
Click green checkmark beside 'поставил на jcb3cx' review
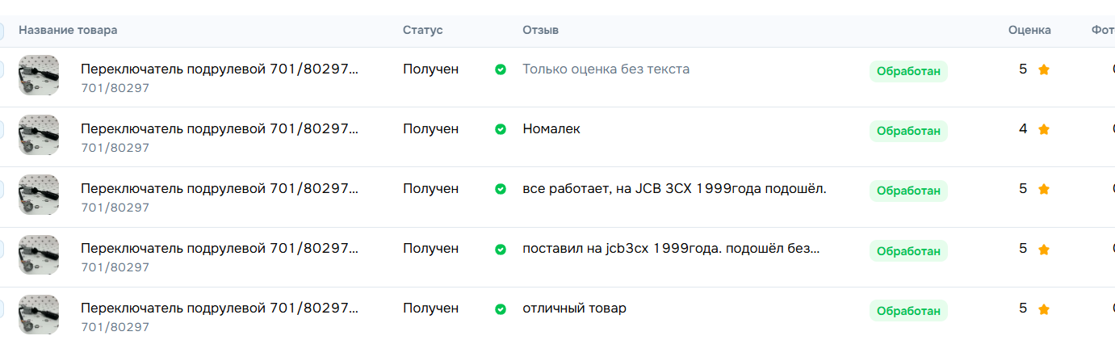click(x=501, y=249)
